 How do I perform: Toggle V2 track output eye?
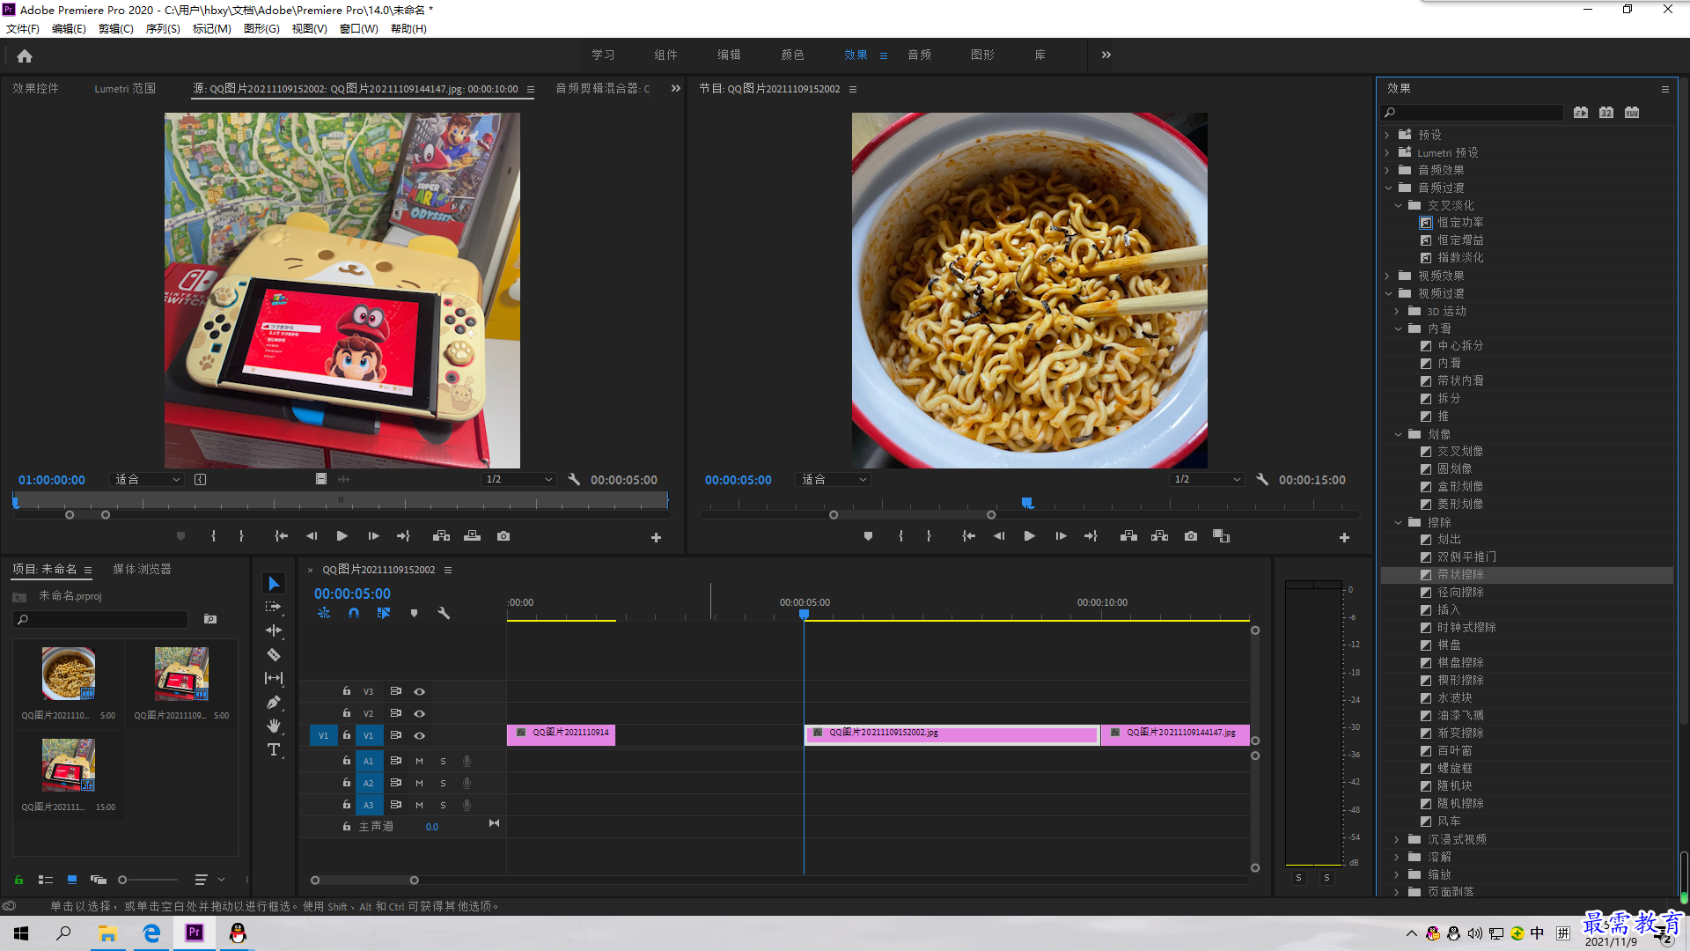(420, 714)
